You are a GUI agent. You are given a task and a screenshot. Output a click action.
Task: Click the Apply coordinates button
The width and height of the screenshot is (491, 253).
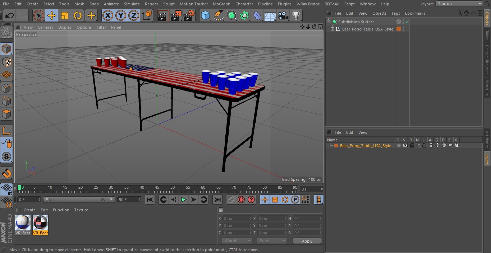[307, 241]
